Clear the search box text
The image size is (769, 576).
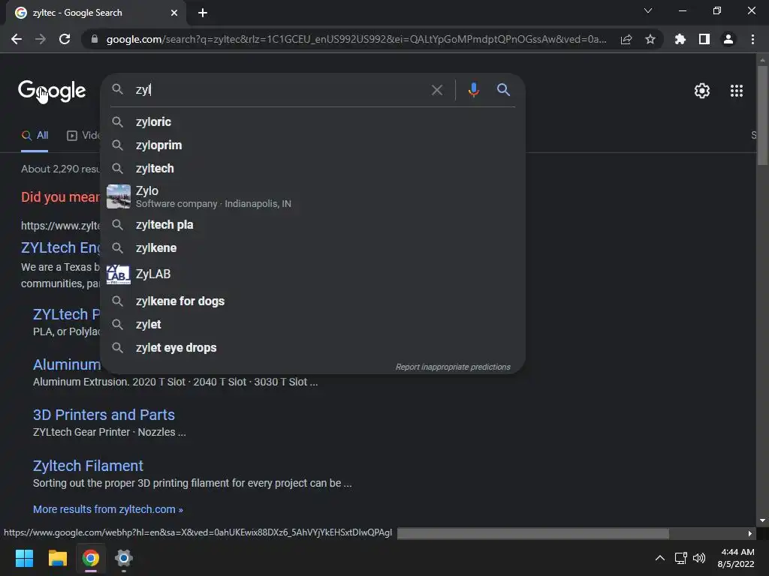click(436, 90)
